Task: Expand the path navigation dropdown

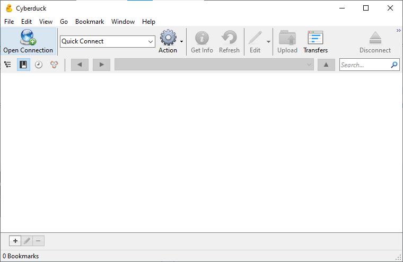Action: (x=309, y=65)
